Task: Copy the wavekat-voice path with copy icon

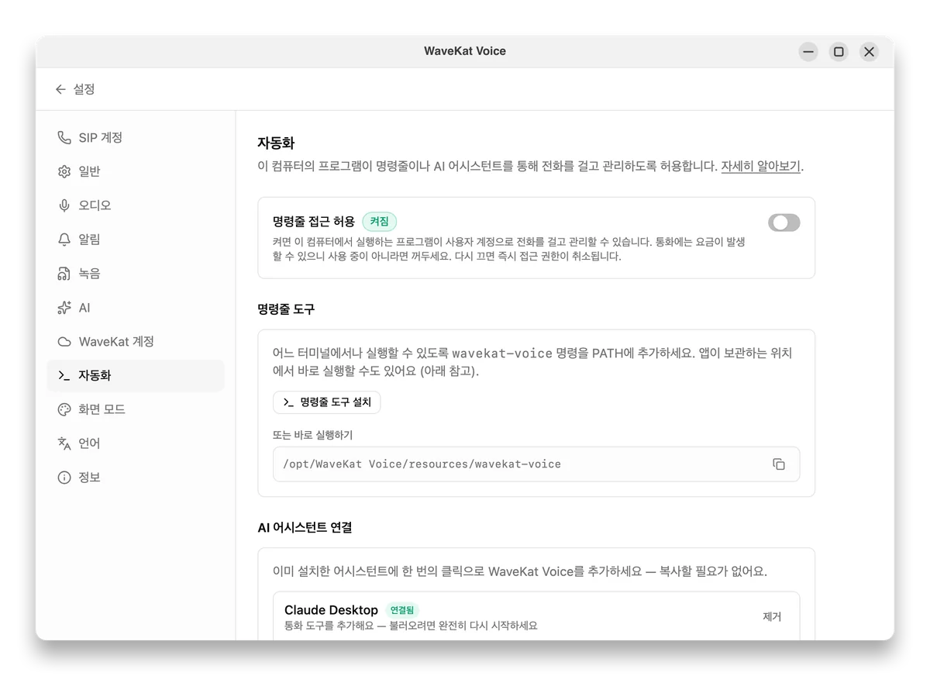Action: pyautogui.click(x=779, y=464)
